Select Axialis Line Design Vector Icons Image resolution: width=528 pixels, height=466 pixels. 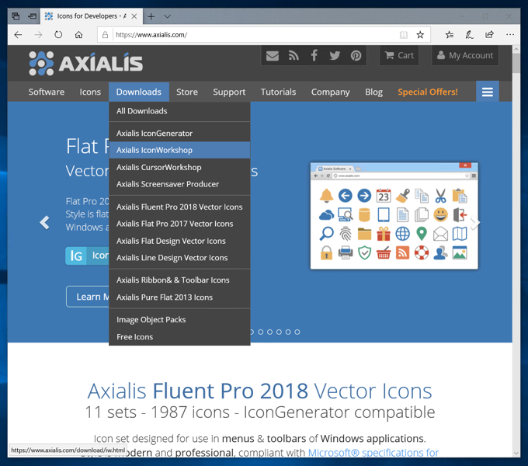(x=179, y=258)
